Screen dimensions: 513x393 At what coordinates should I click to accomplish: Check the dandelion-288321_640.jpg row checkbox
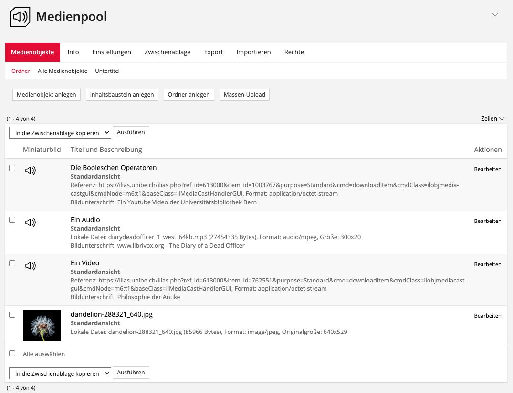click(12, 314)
